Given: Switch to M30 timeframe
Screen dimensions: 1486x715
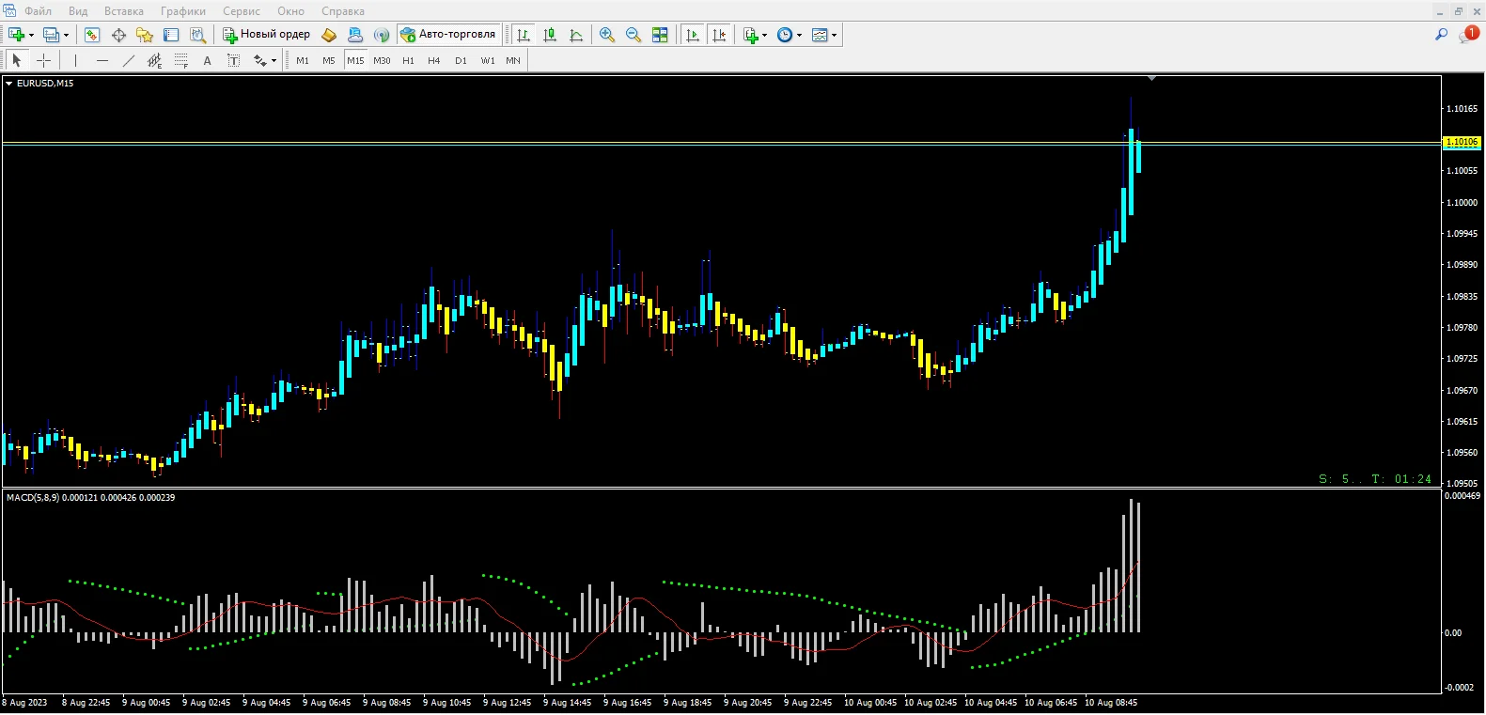Looking at the screenshot, I should 382,60.
